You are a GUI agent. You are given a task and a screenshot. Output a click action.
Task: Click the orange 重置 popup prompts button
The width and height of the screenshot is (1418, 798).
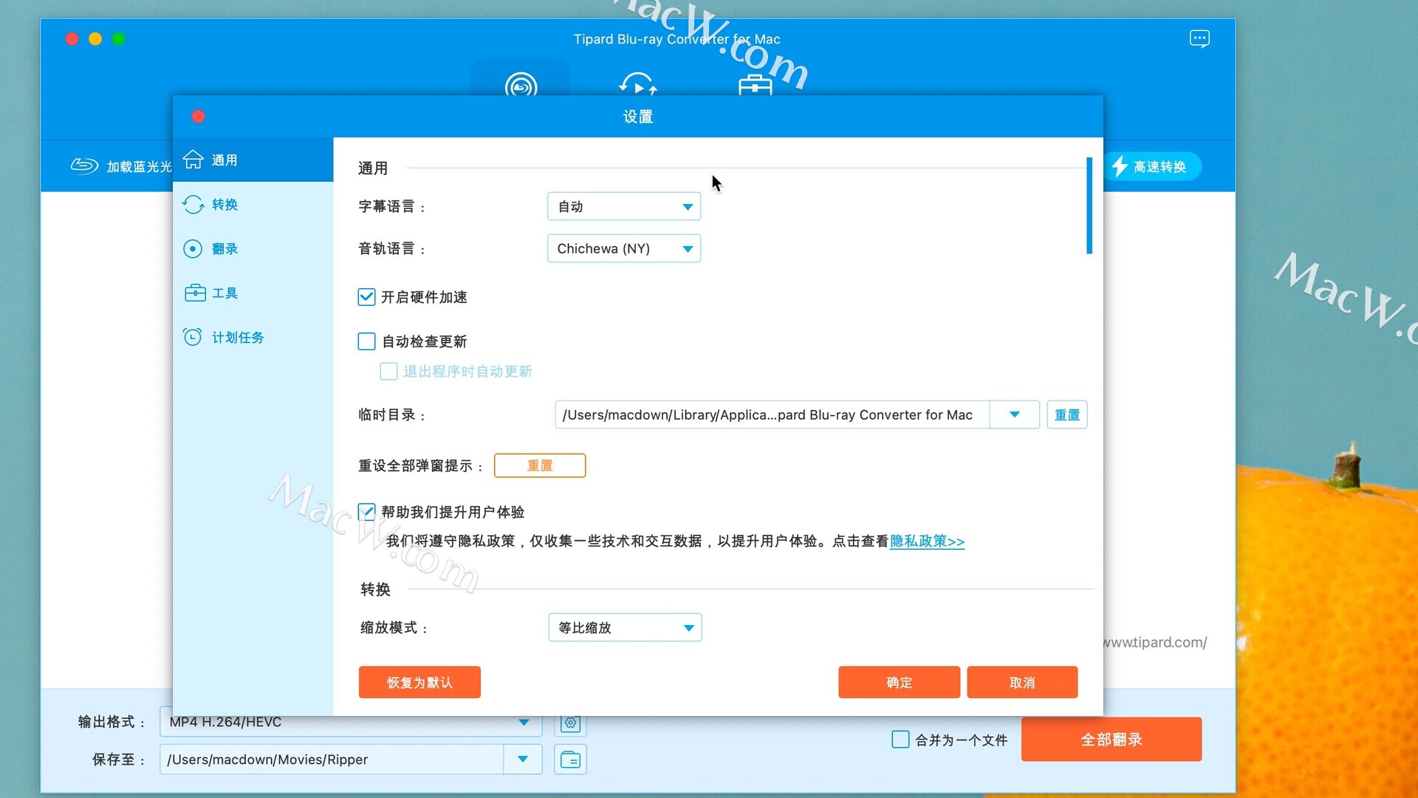540,465
